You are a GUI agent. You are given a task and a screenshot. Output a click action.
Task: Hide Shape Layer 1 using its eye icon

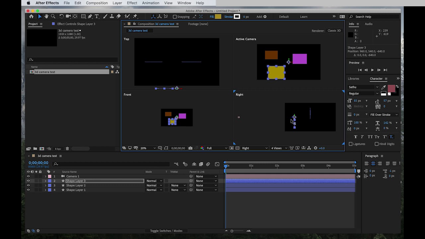[x=28, y=190]
